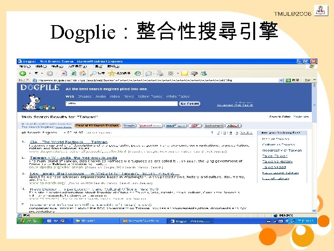Switch to the Audio search tab
Viewport: 334px width, 251px height.
pyautogui.click(x=101, y=97)
